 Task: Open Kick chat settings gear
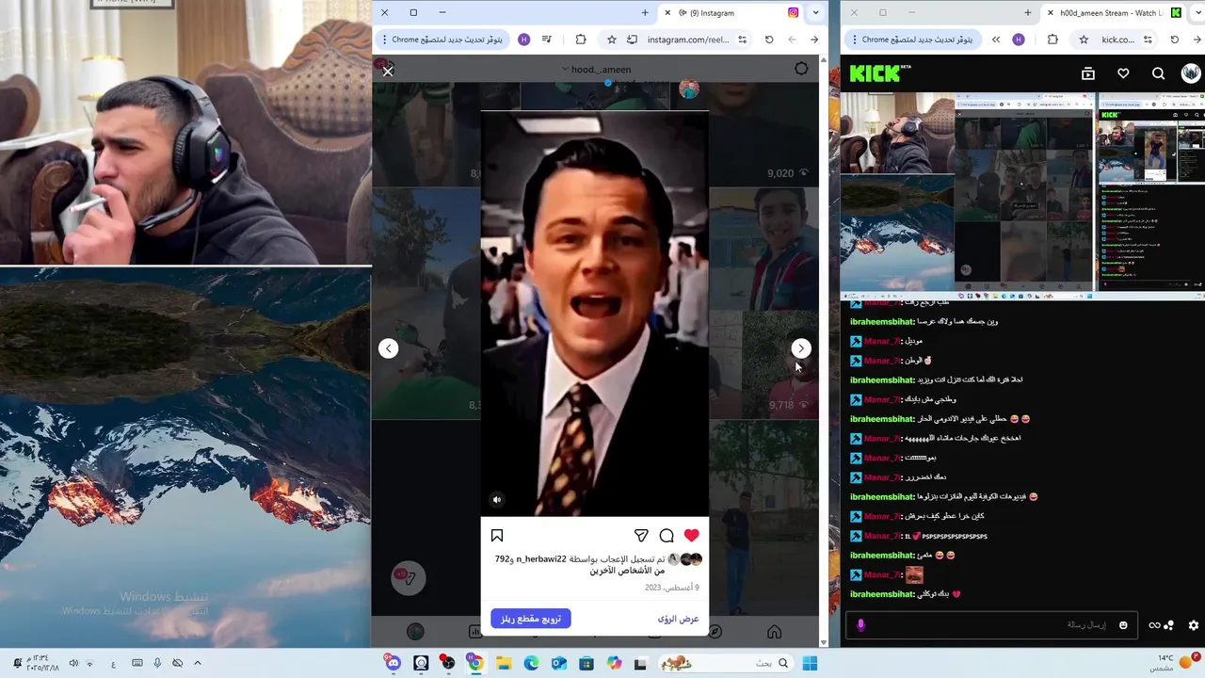pos(1194,625)
